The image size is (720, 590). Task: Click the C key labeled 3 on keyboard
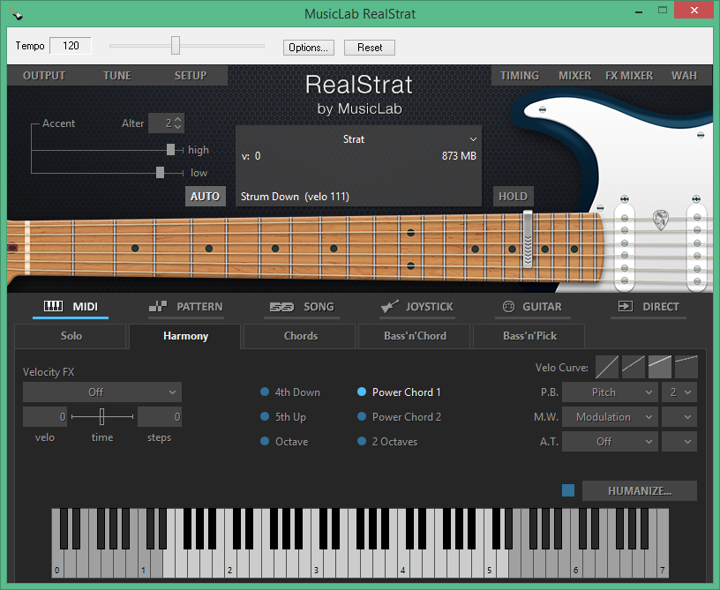coord(318,565)
